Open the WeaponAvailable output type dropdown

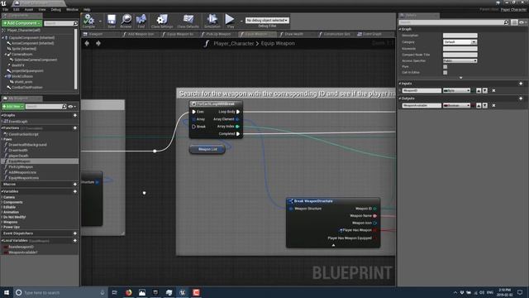pos(456,105)
